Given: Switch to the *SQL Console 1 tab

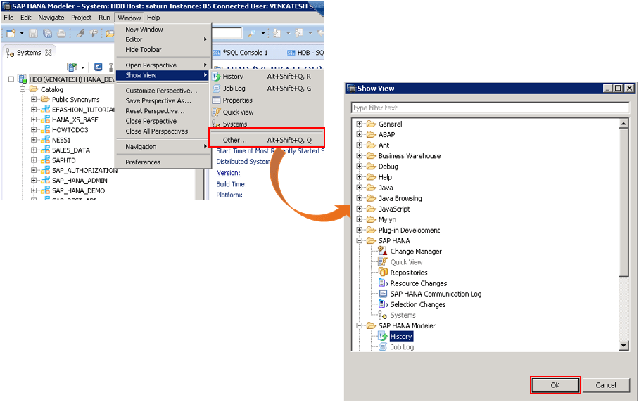Looking at the screenshot, I should click(241, 53).
